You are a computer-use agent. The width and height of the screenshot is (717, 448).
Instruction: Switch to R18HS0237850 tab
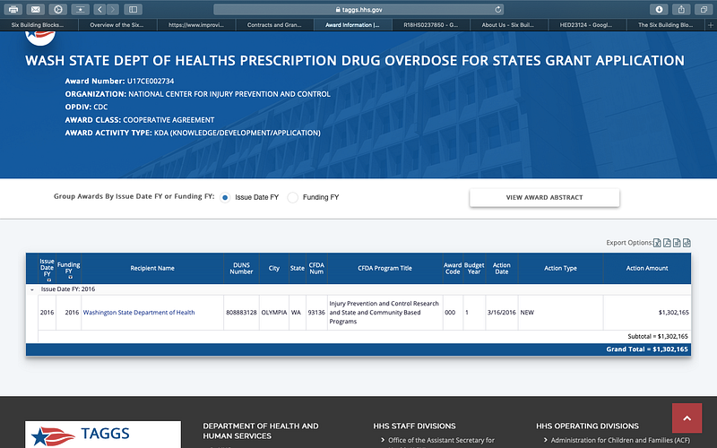431,25
